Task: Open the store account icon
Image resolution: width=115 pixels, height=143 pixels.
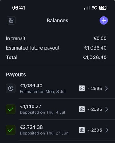Action: [x=11, y=20]
